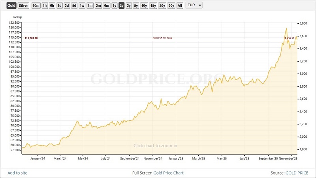Select the 6h time range
316x178 pixels.
pos(52,6)
